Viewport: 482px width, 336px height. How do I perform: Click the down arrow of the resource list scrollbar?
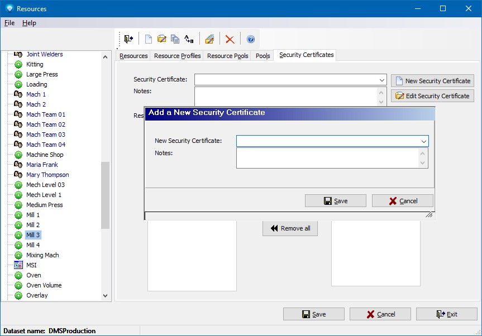tap(106, 296)
